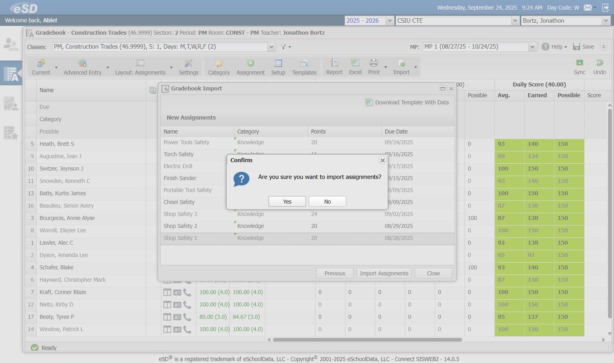This screenshot has height=363, width=614.
Task: Click phone icon for Kraft, Conner Blaze
Action: pos(187,292)
